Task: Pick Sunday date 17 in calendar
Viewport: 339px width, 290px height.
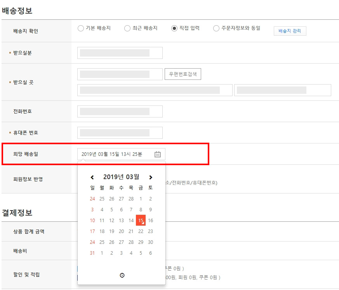Action: pyautogui.click(x=92, y=231)
